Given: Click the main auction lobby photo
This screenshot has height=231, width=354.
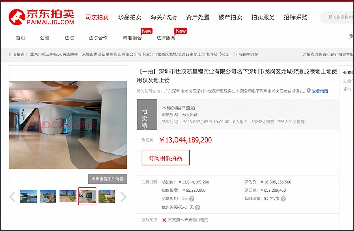Looking at the screenshot, I should (68, 125).
